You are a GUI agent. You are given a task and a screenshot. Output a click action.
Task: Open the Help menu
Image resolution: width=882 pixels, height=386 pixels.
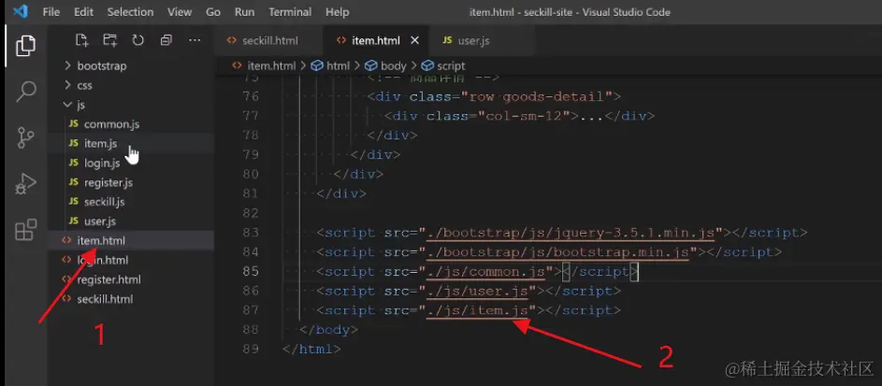tap(338, 12)
